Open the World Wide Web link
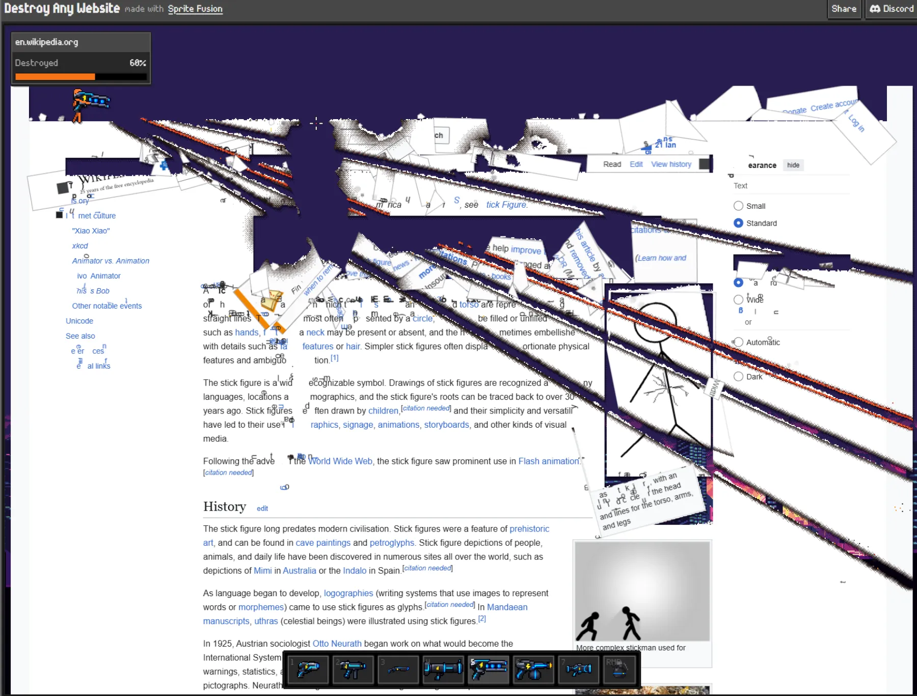The width and height of the screenshot is (917, 696). tap(340, 461)
